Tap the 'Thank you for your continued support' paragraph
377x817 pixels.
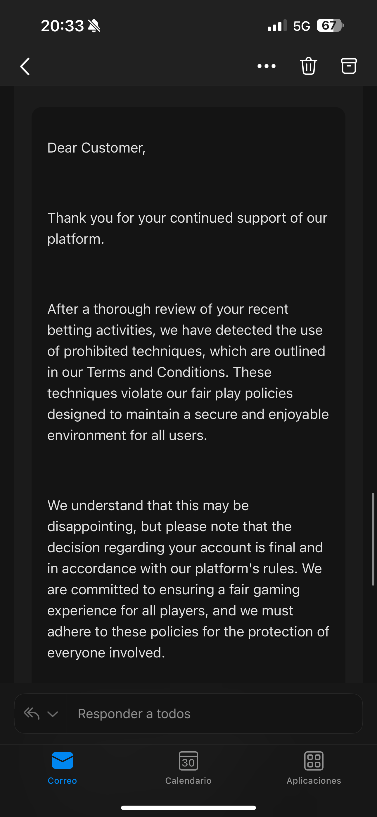187,228
